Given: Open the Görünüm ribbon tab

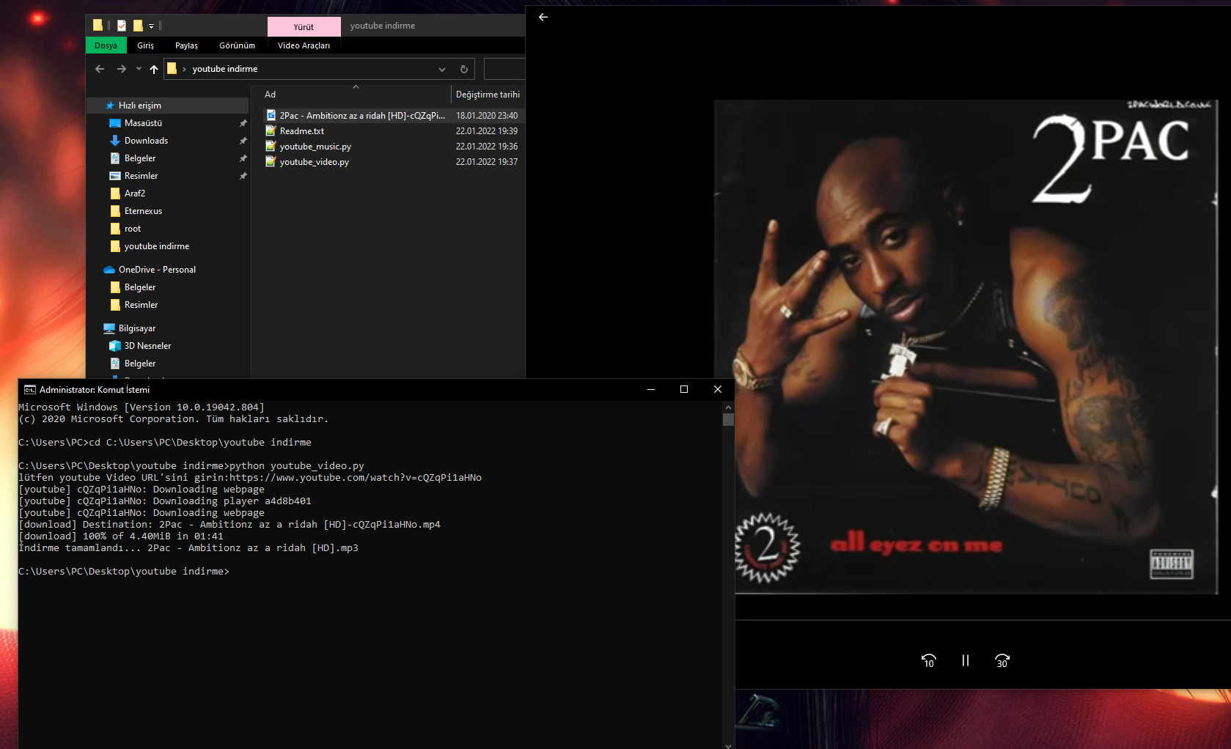Looking at the screenshot, I should click(x=237, y=45).
